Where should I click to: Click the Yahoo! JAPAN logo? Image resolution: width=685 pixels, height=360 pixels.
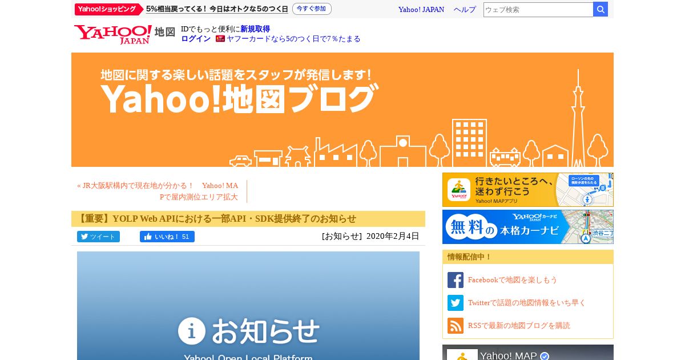pos(112,34)
